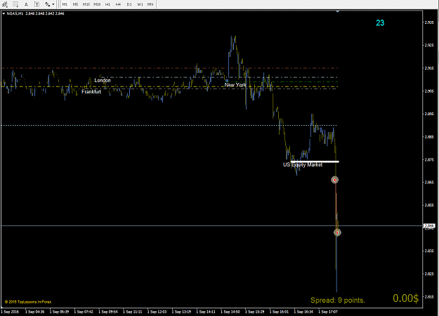Image resolution: width=439 pixels, height=316 pixels.
Task: Click the current price tag on price axis
Action: point(429,225)
